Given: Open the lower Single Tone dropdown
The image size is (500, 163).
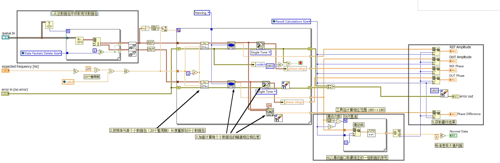Looking at the screenshot, I should click(266, 92).
